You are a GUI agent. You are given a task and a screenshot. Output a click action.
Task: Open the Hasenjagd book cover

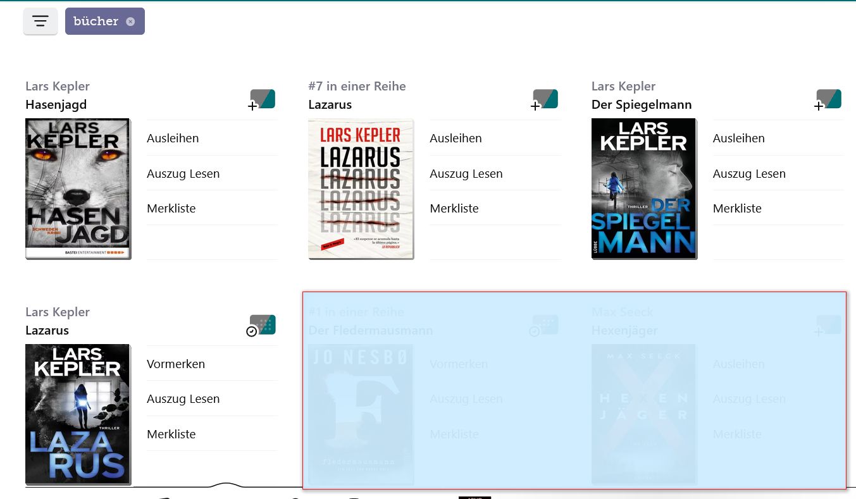pyautogui.click(x=78, y=188)
